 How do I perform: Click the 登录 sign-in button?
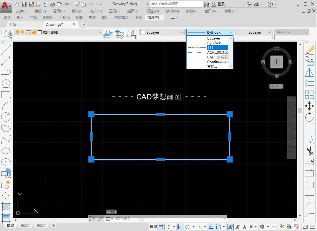pos(218,4)
